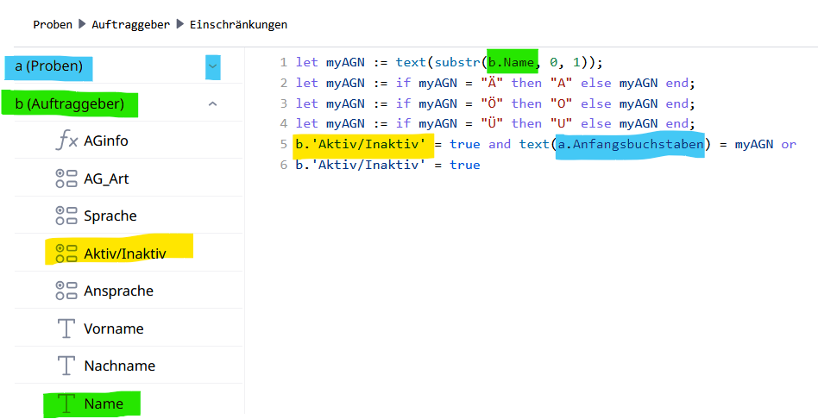Click the text icon beside Vorname
Viewport: 818px width, 419px height.
tap(66, 328)
